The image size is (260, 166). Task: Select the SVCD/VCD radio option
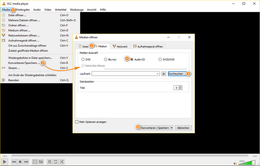[x=160, y=59]
